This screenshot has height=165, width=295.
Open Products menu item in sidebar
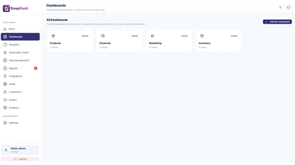point(20,108)
